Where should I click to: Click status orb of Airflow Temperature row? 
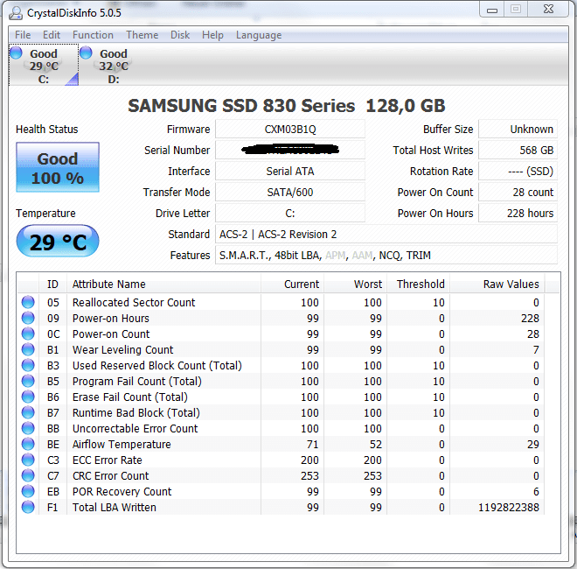pos(28,444)
